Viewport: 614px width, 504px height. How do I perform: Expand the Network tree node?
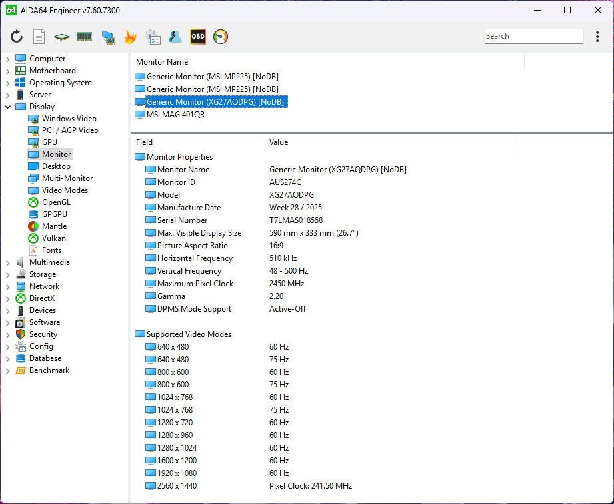7,286
